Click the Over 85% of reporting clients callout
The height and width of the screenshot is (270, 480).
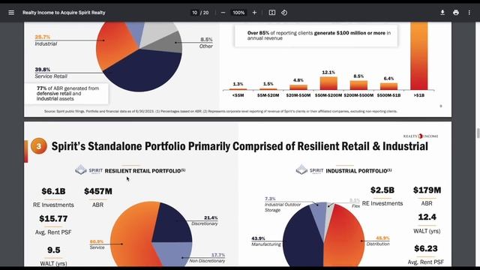click(316, 35)
